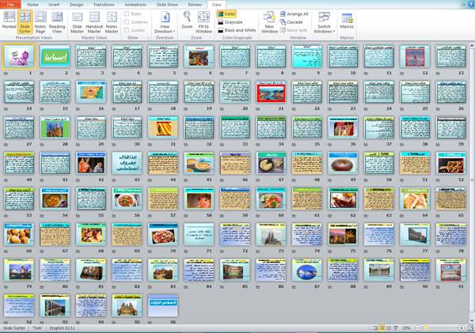Select Color view mode
Viewport: 475px width, 333px height.
[x=226, y=14]
